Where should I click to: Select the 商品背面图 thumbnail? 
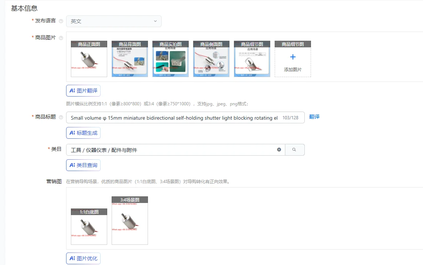pos(130,59)
